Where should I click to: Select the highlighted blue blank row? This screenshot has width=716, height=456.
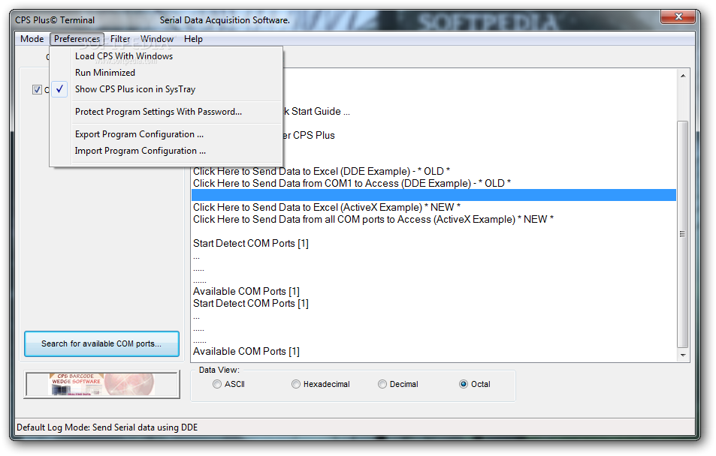(x=434, y=195)
